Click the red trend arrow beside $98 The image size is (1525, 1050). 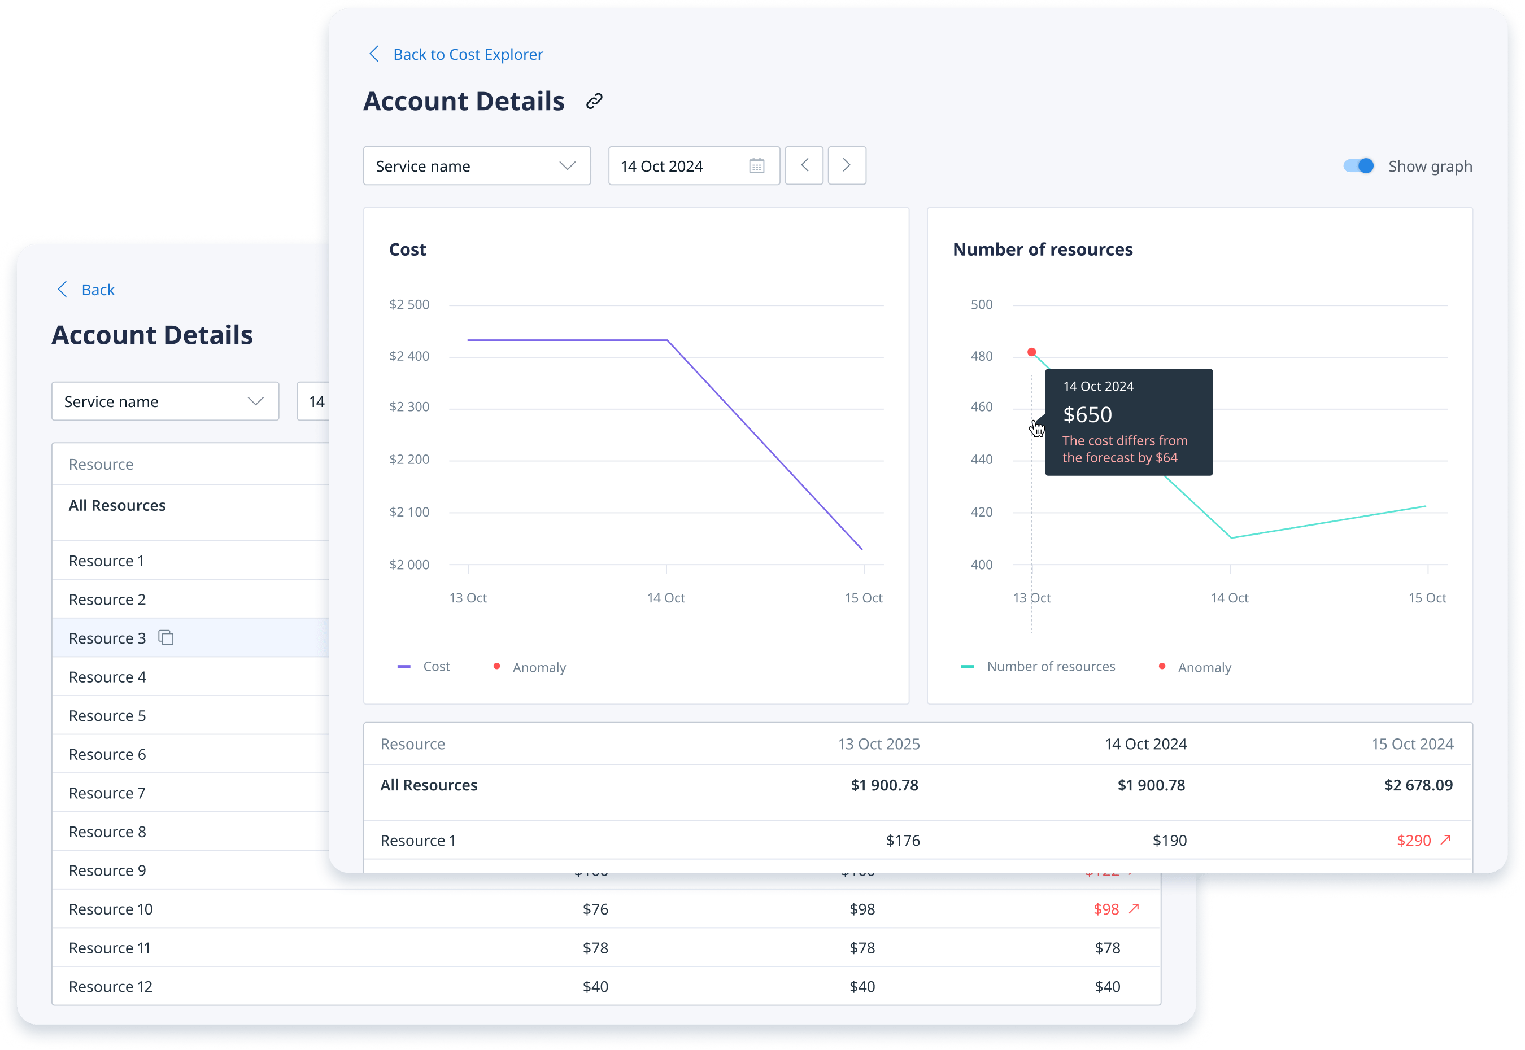click(x=1134, y=908)
